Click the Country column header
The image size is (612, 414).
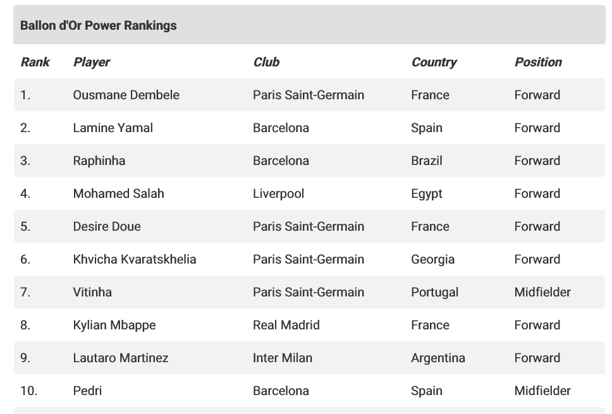[434, 62]
